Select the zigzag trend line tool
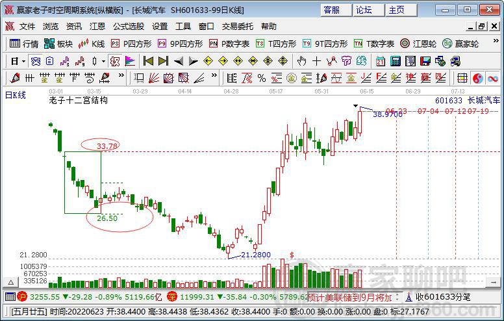Image resolution: width=504 pixels, height=321 pixels. point(332,61)
